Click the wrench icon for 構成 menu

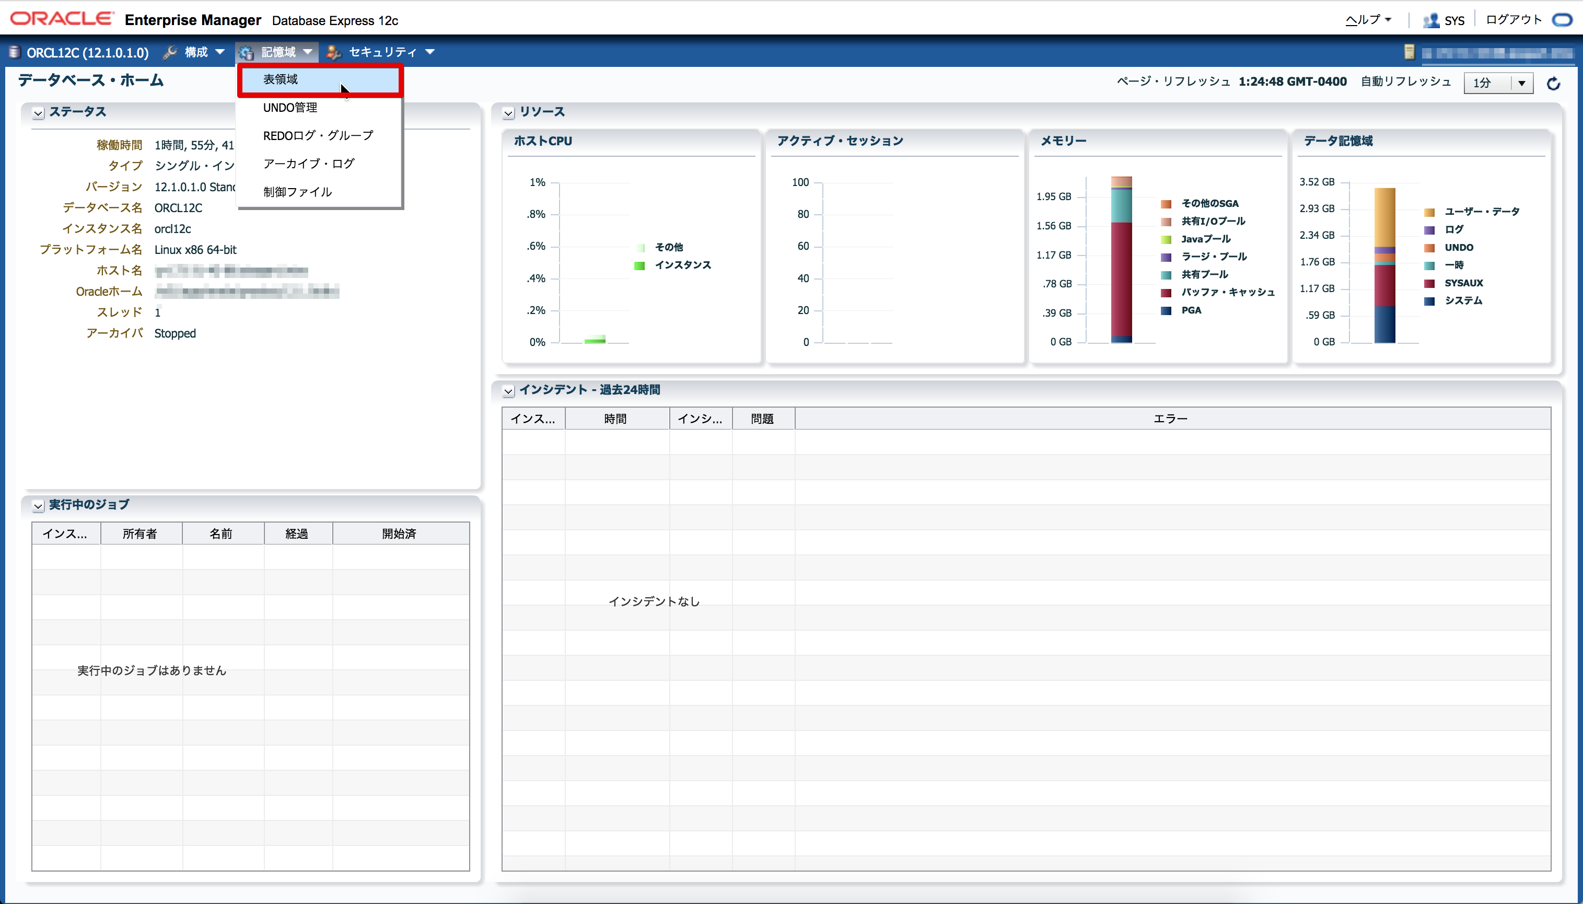(x=170, y=52)
